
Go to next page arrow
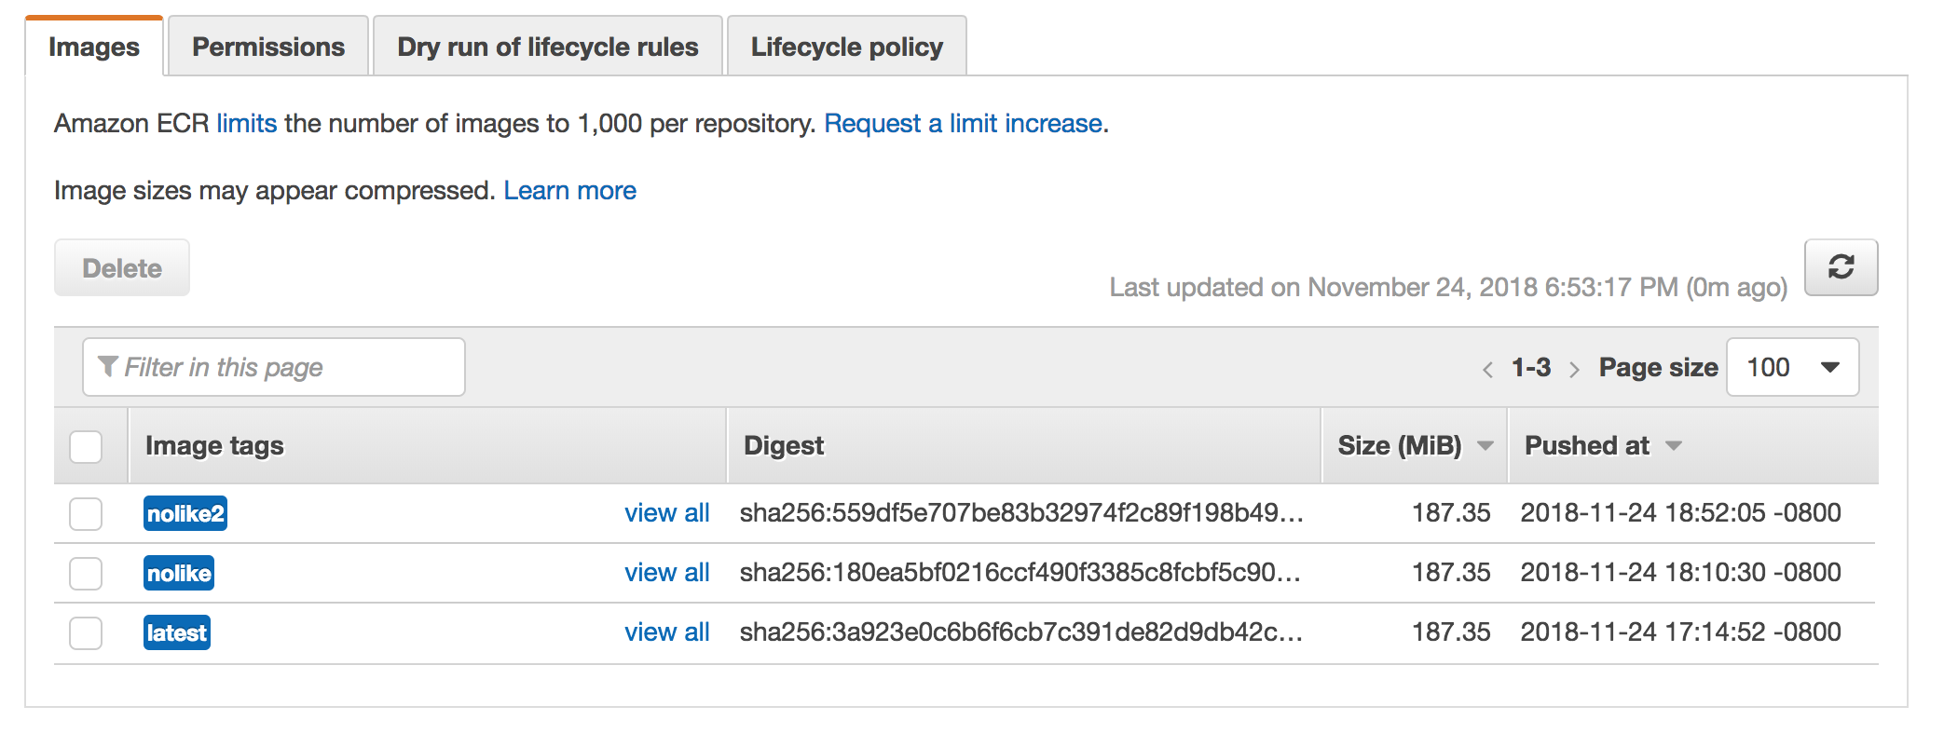[1574, 370]
